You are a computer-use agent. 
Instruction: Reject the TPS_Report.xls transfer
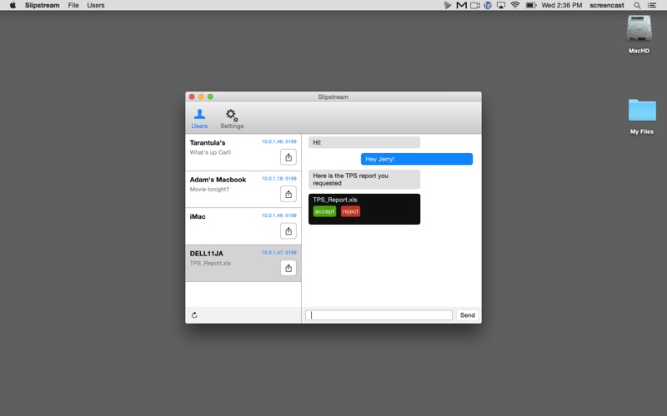[x=350, y=211]
